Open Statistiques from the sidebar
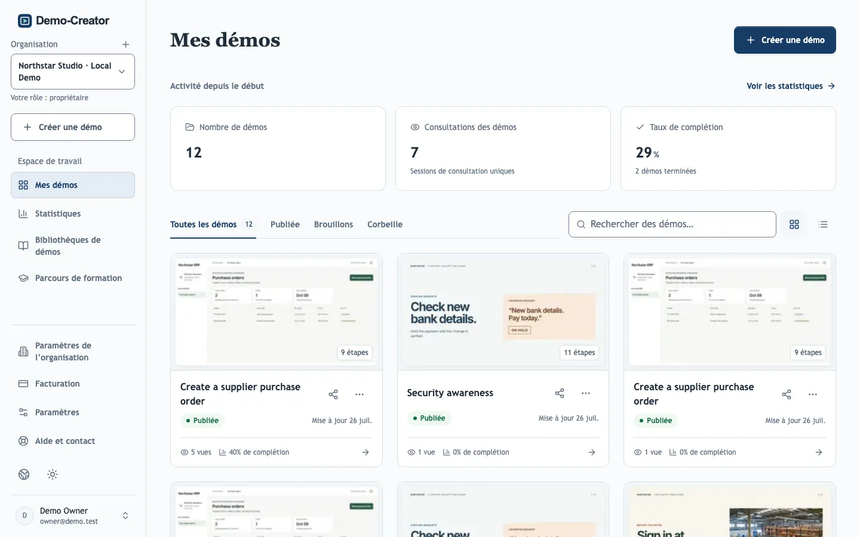 (73, 214)
